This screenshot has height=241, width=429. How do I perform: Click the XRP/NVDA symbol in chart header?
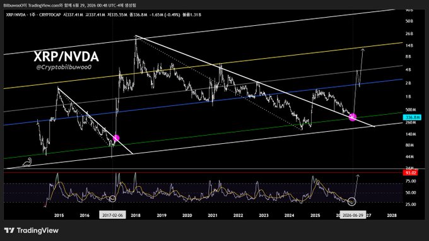click(x=16, y=15)
